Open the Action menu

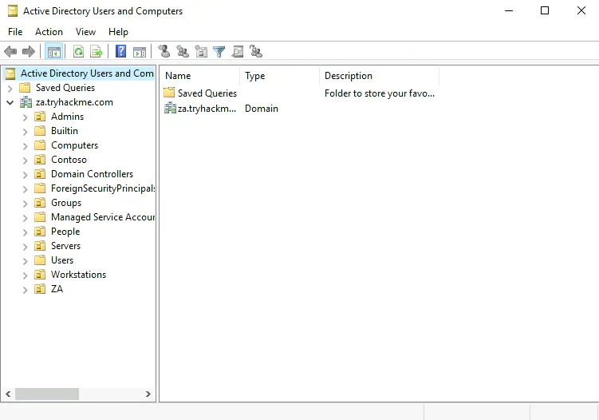(x=49, y=32)
